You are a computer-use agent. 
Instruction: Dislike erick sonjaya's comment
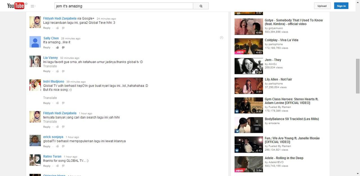click(63, 146)
